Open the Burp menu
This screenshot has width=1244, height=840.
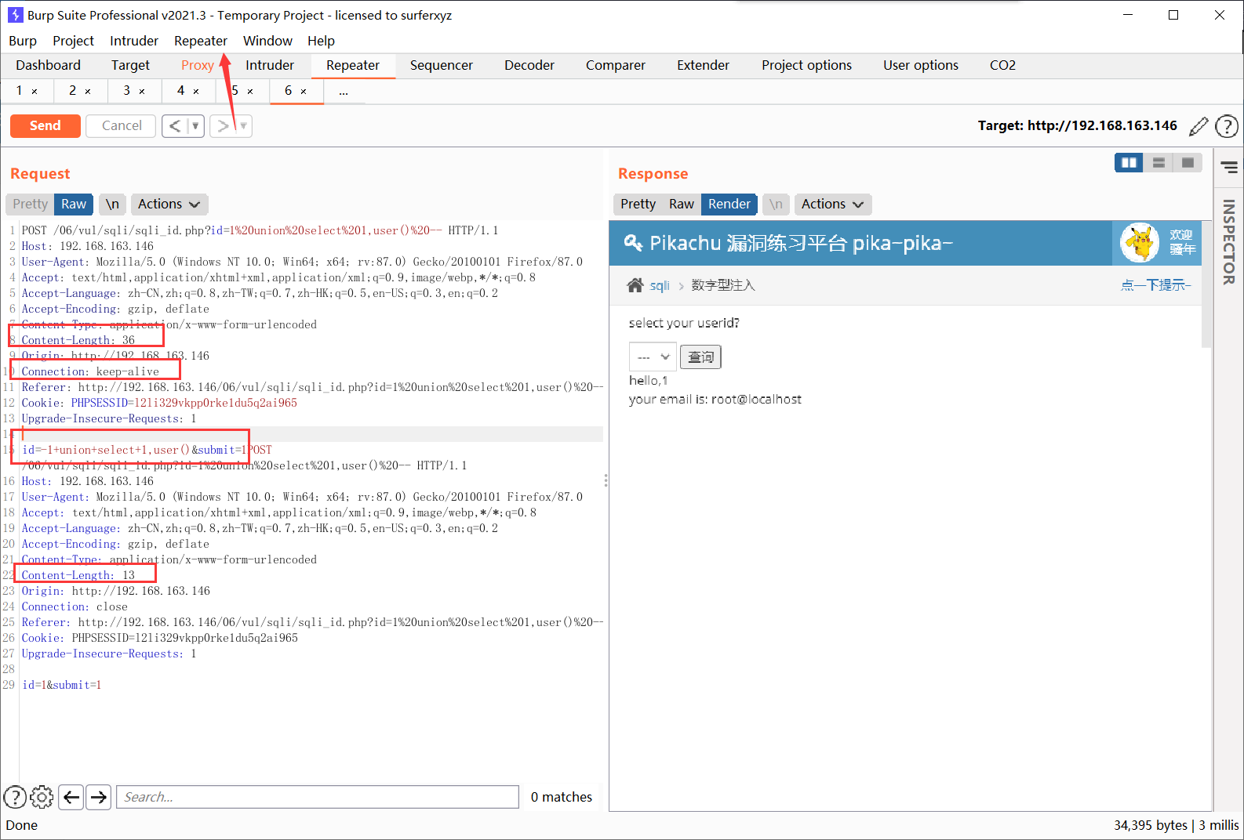[x=23, y=41]
